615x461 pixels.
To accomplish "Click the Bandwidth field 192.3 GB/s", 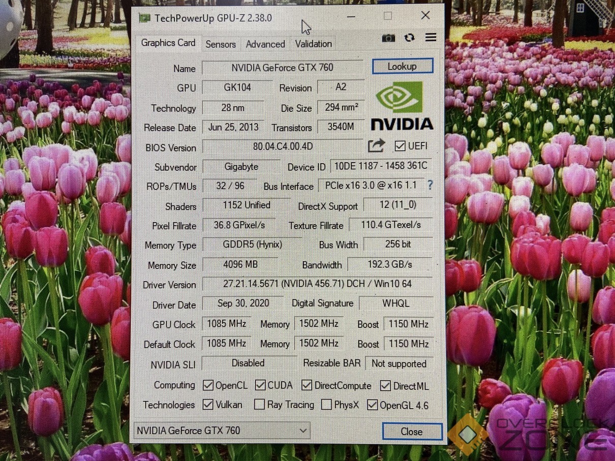I will coord(389,264).
